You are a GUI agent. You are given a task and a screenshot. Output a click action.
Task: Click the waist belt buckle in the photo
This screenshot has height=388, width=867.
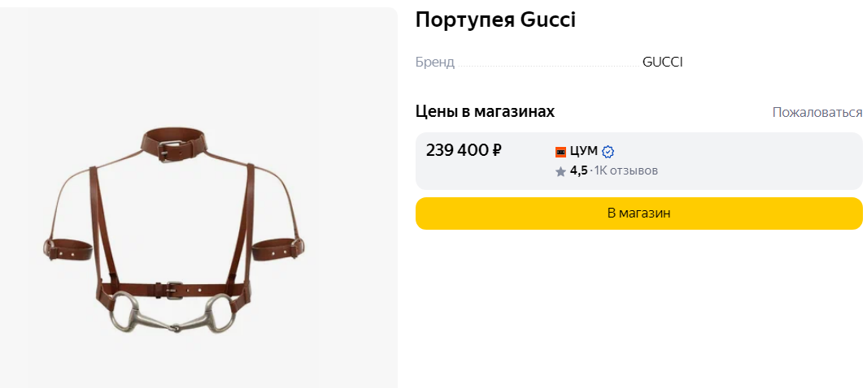pos(171,287)
